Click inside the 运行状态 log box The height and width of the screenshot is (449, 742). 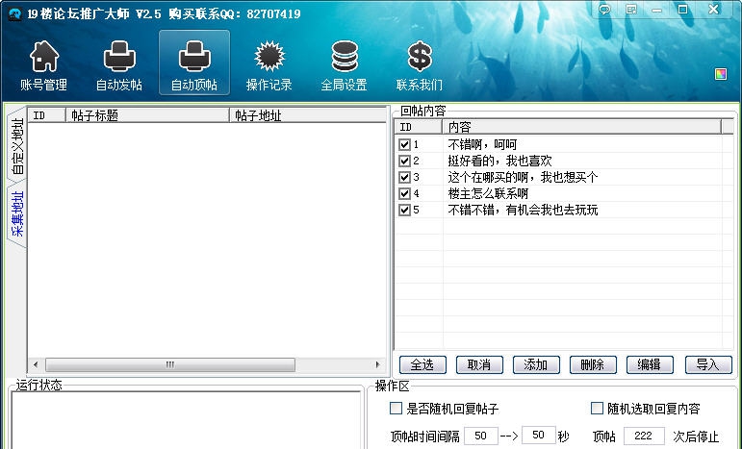click(186, 420)
